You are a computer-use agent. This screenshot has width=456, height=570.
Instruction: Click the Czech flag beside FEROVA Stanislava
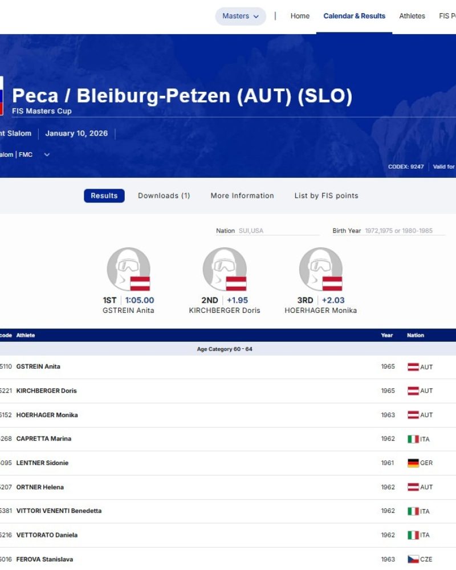click(x=412, y=559)
